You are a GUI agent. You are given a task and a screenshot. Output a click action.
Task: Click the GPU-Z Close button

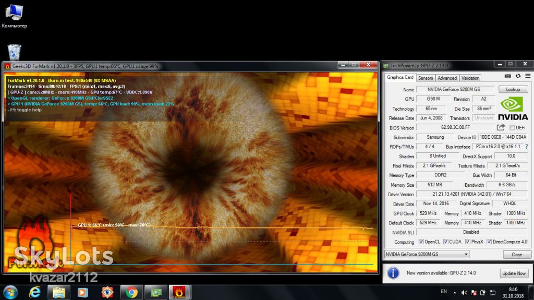[x=517, y=254]
